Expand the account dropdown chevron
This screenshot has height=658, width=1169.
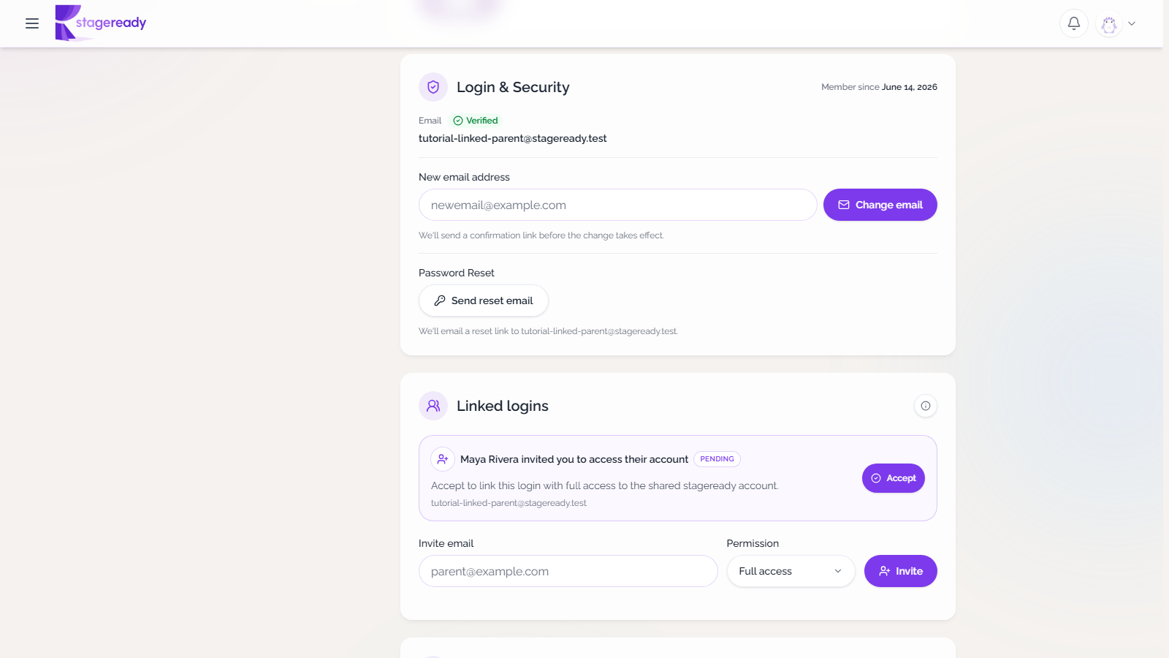[x=1132, y=23]
